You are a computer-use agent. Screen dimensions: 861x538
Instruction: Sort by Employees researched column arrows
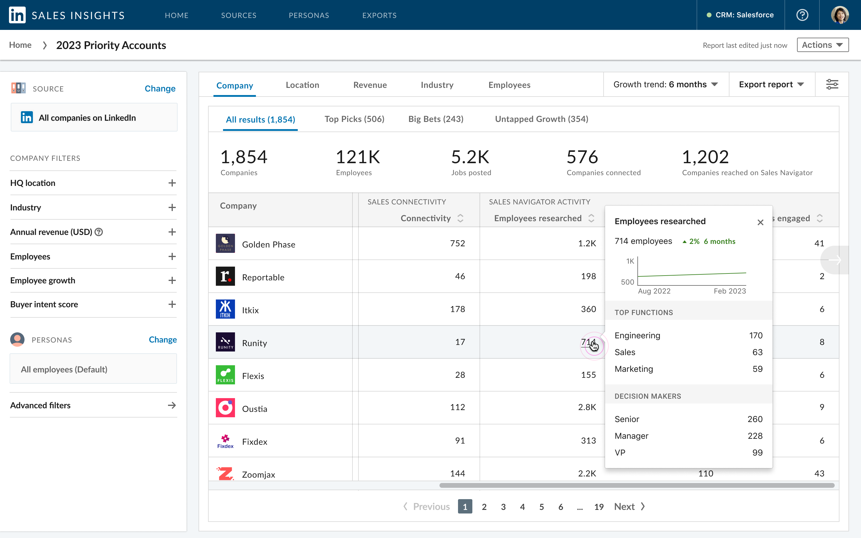tap(591, 218)
